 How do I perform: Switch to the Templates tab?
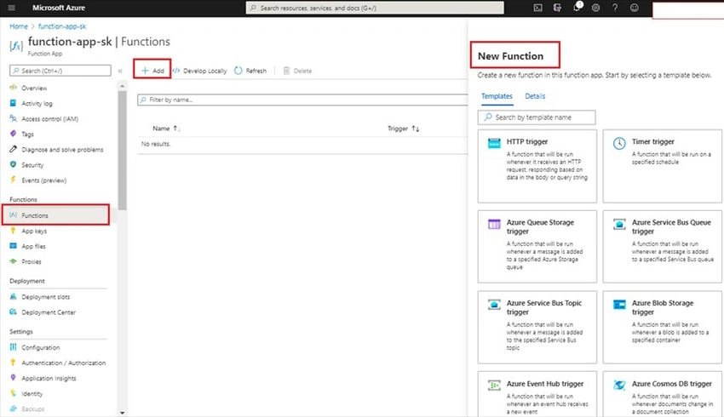click(x=497, y=96)
